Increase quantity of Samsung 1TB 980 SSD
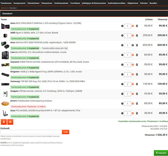 [x=133, y=84]
